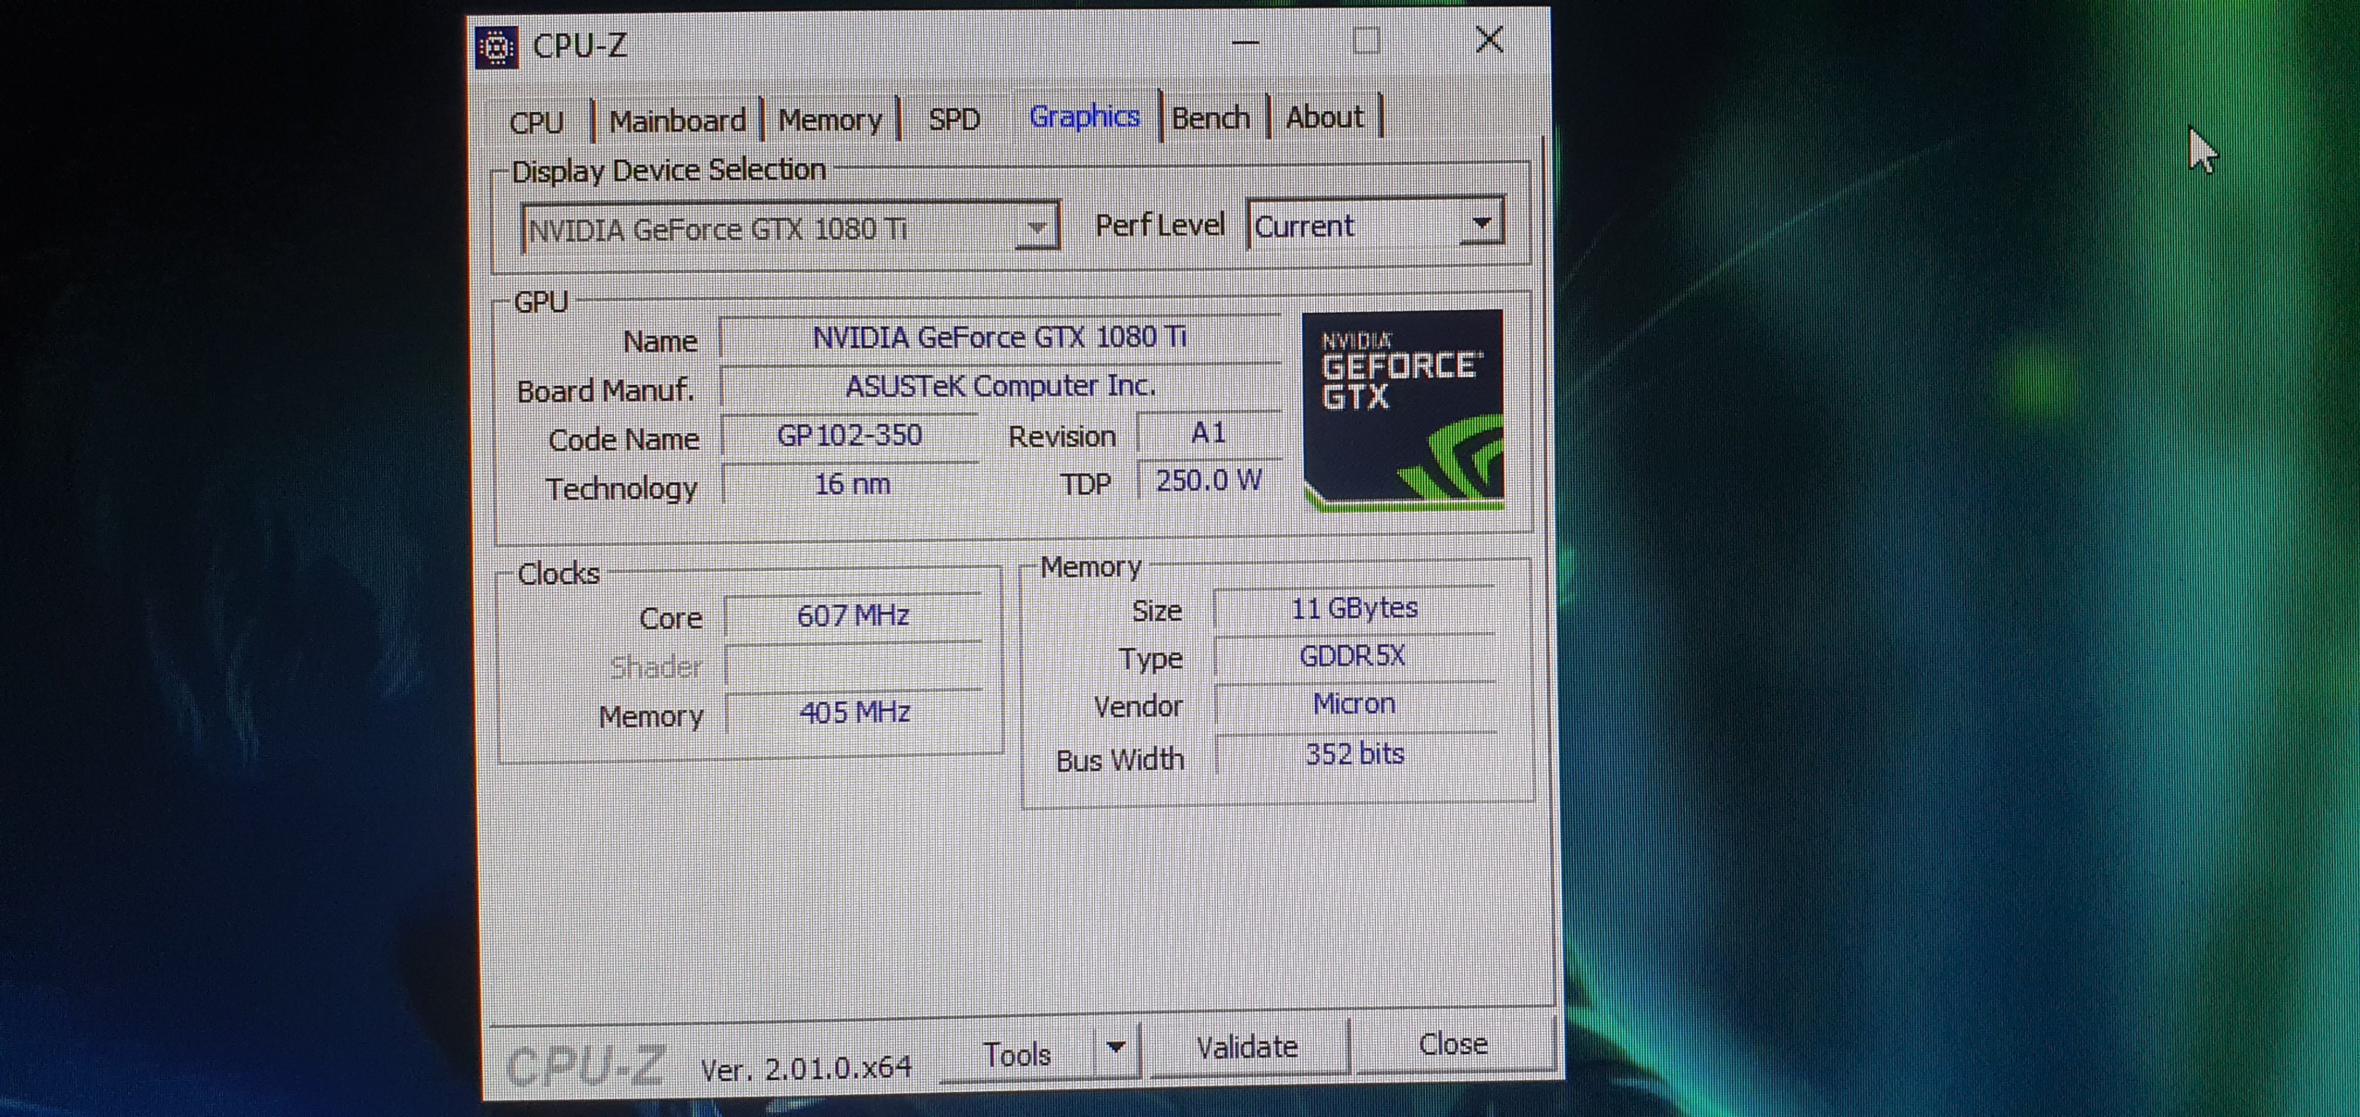2360x1117 pixels.
Task: Open the Display Device Selection dropdown
Action: 1036,228
